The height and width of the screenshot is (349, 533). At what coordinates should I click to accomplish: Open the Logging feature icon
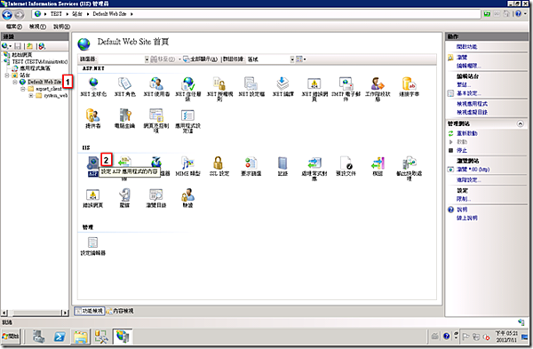click(282, 163)
